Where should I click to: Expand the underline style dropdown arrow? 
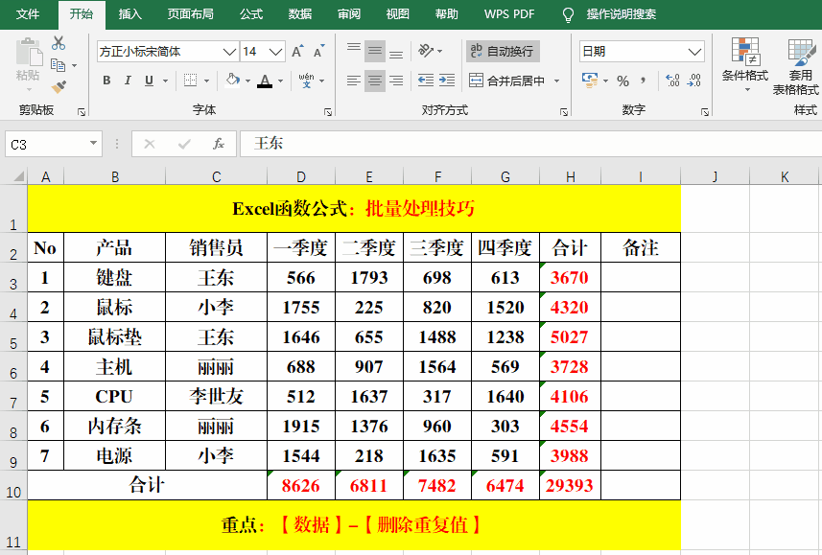tap(165, 81)
